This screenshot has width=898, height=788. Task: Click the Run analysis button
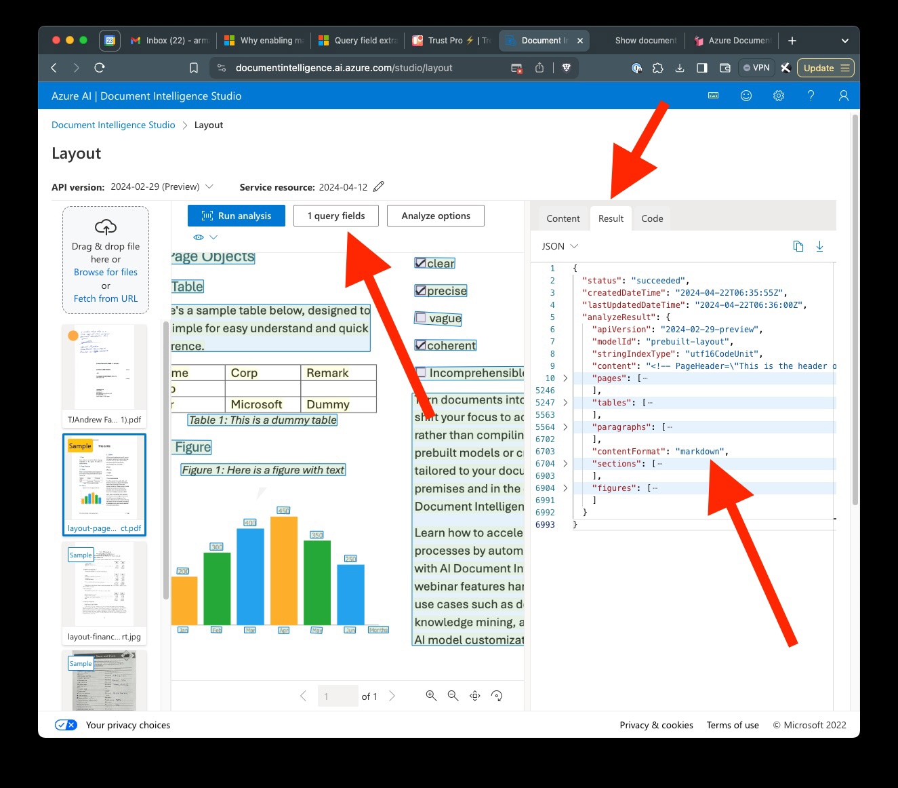pyautogui.click(x=236, y=215)
